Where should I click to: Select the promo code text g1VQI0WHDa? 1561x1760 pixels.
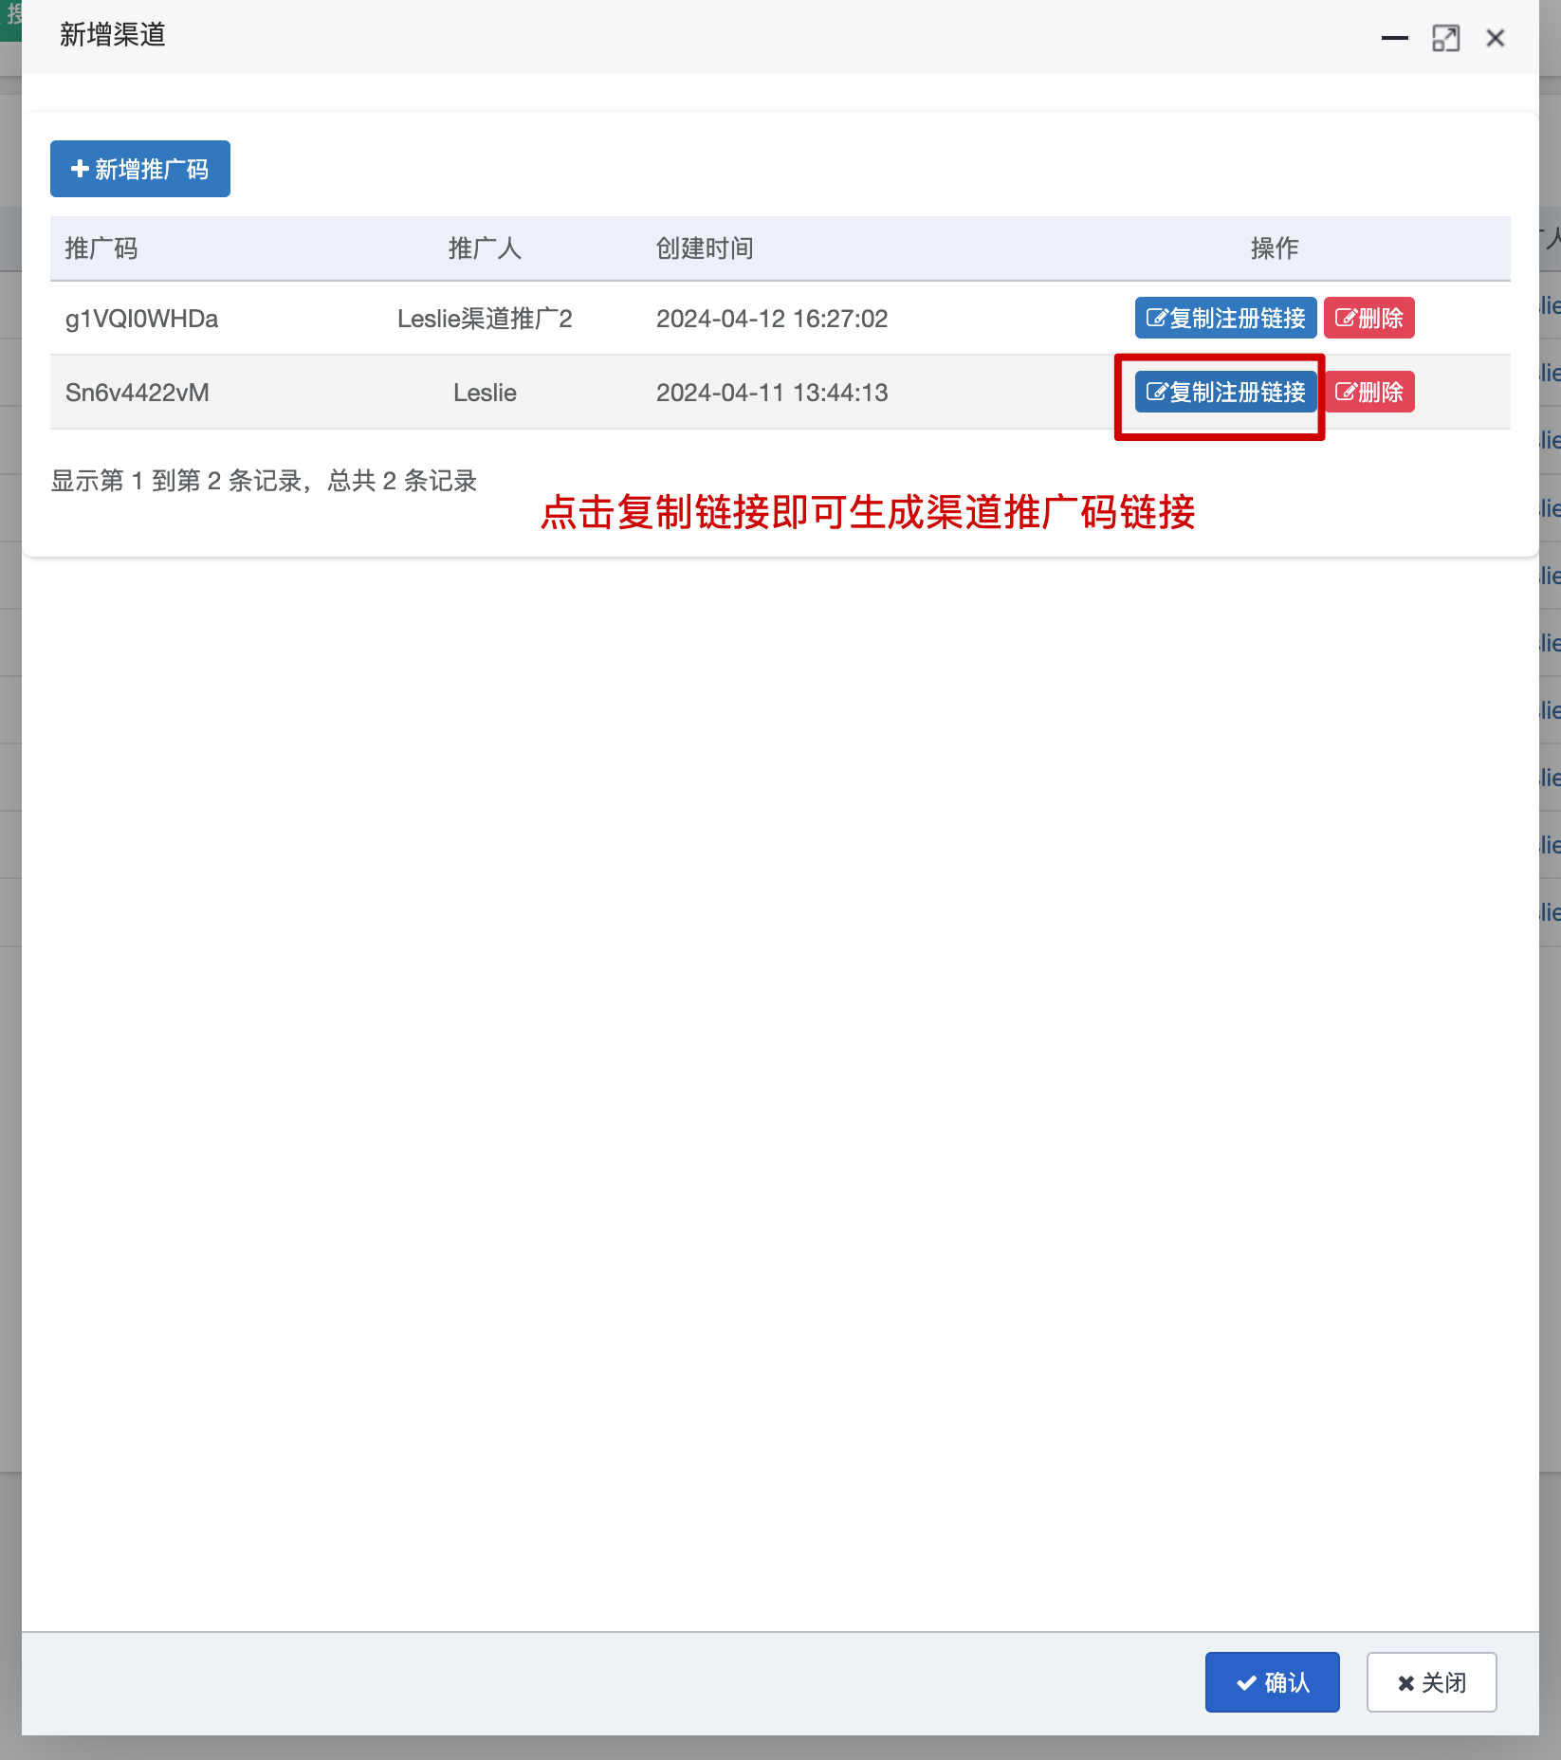coord(141,319)
